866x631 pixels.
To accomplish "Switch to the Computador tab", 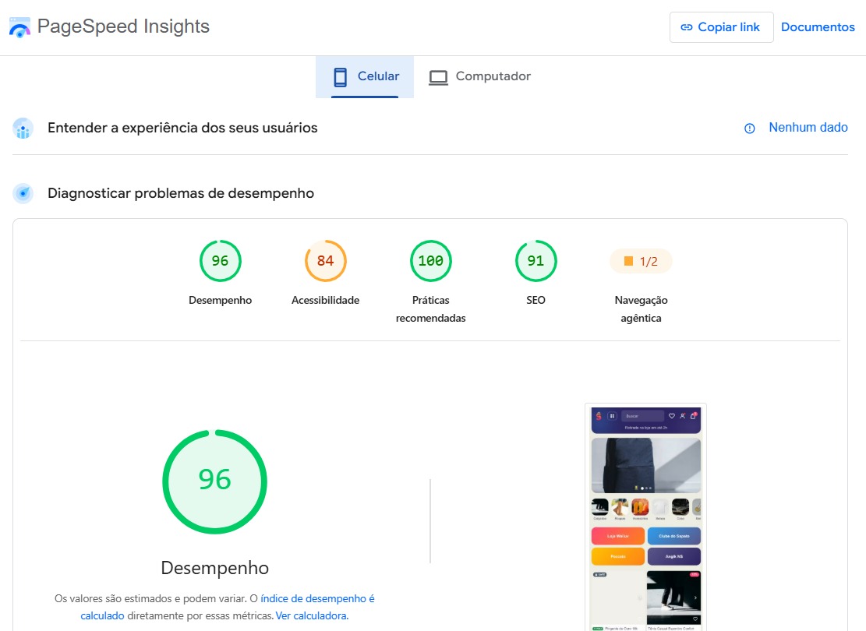I will pyautogui.click(x=479, y=77).
